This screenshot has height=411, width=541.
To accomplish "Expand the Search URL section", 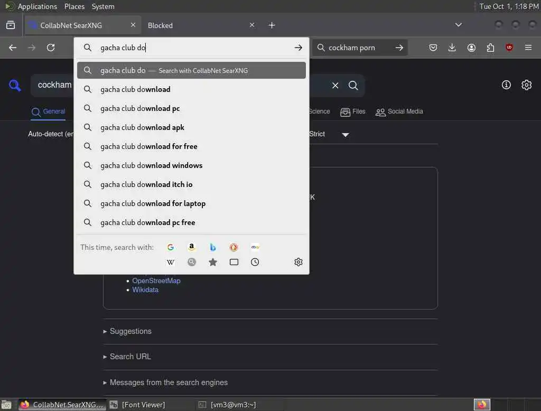I will point(127,357).
